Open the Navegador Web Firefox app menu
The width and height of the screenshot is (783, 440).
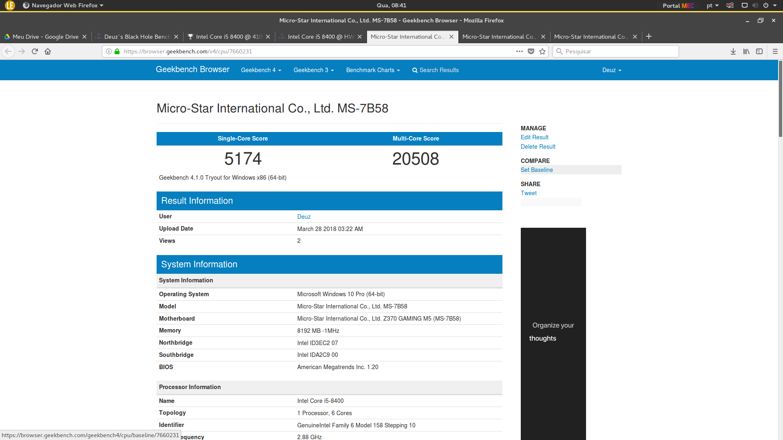tap(63, 5)
